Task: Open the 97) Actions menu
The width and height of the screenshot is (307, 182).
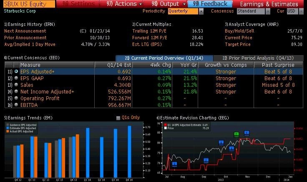Action: click(x=121, y=4)
